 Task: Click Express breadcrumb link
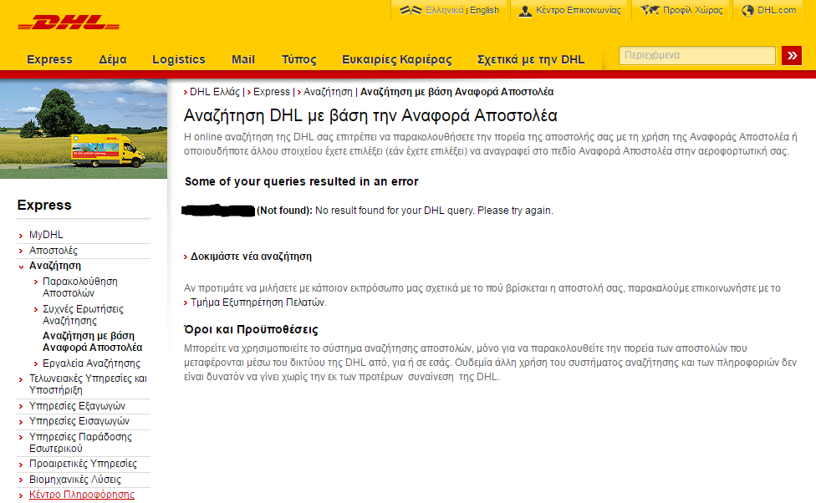271,92
